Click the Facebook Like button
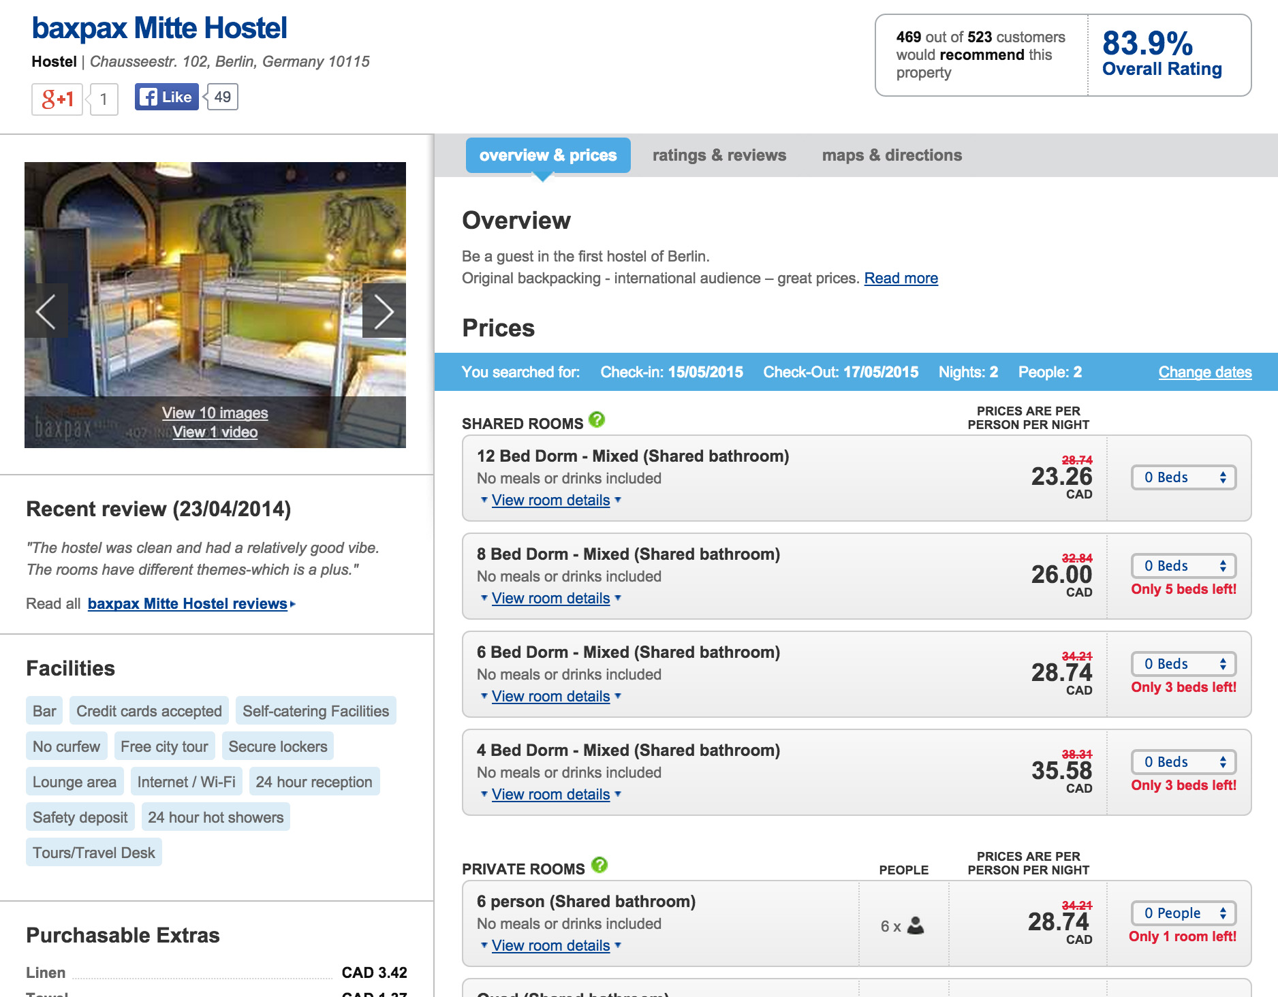 pos(167,97)
